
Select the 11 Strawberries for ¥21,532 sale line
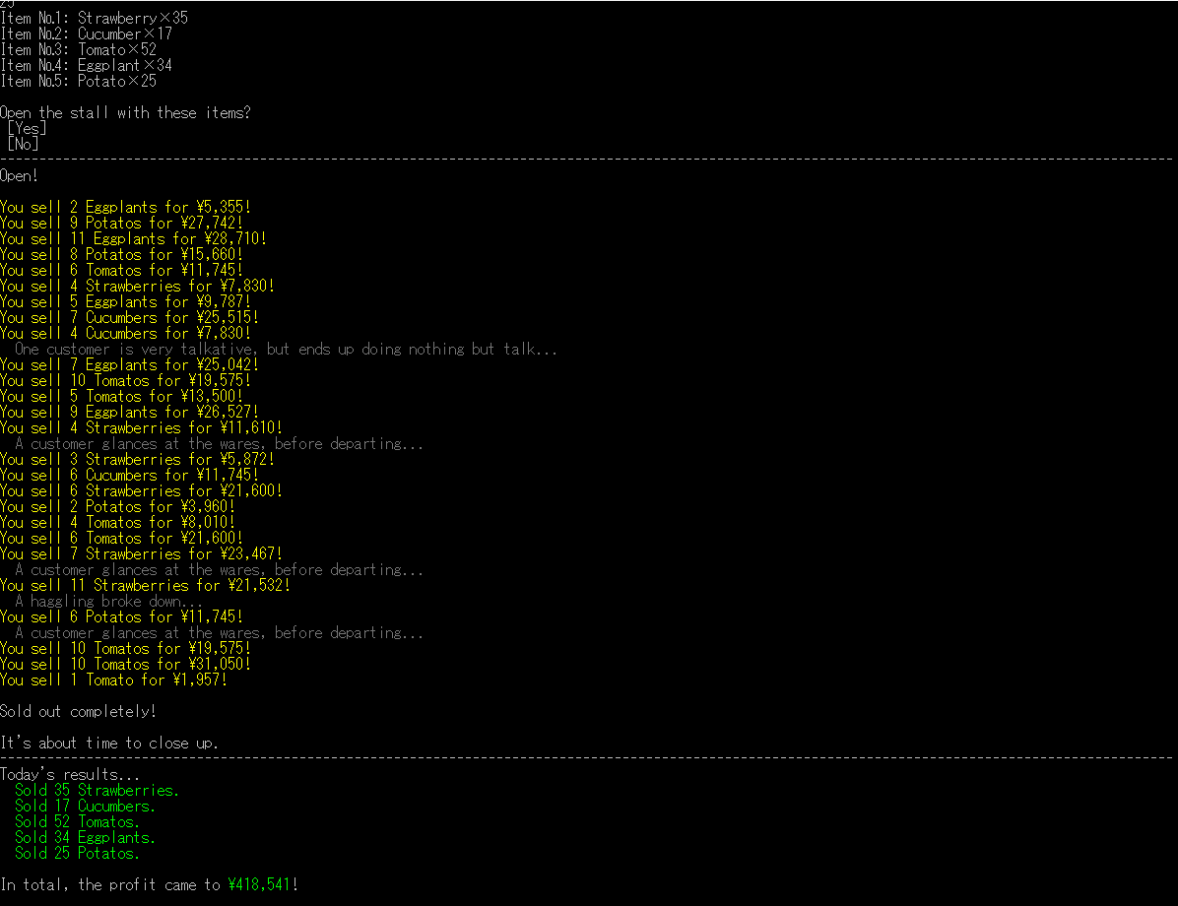[x=145, y=585]
